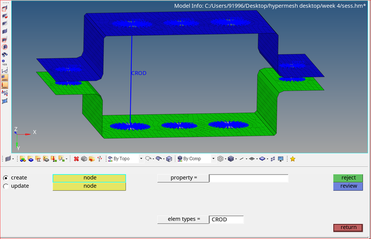Click the red X delete icon
Image resolution: width=371 pixels, height=239 pixels.
tap(76, 159)
